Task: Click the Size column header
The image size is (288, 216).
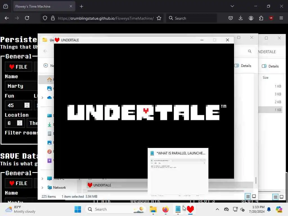Action: 265,78
